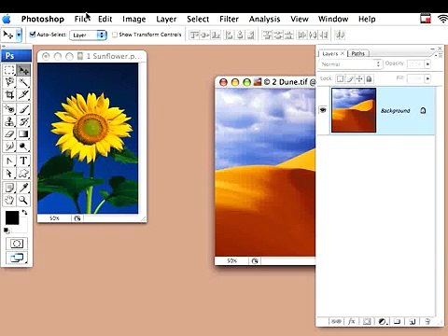The image size is (448, 336).
Task: Select the Hand tool
Action: [9, 200]
